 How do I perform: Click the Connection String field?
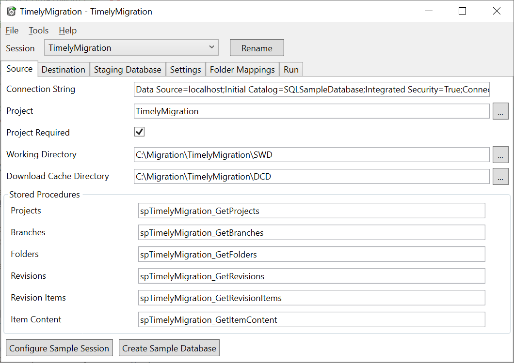pyautogui.click(x=312, y=90)
